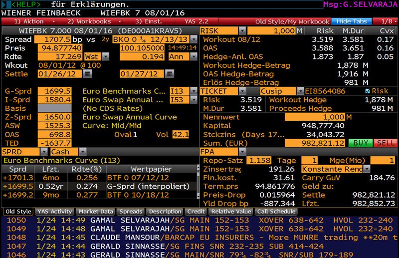Open the second settle date calendar icon

170,74
